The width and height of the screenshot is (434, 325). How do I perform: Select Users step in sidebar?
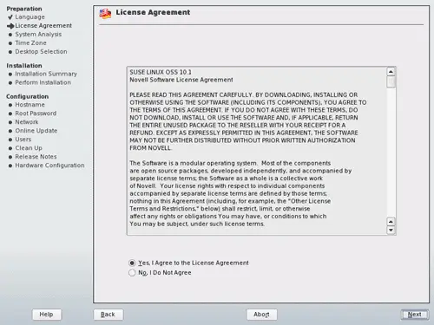[23, 140]
